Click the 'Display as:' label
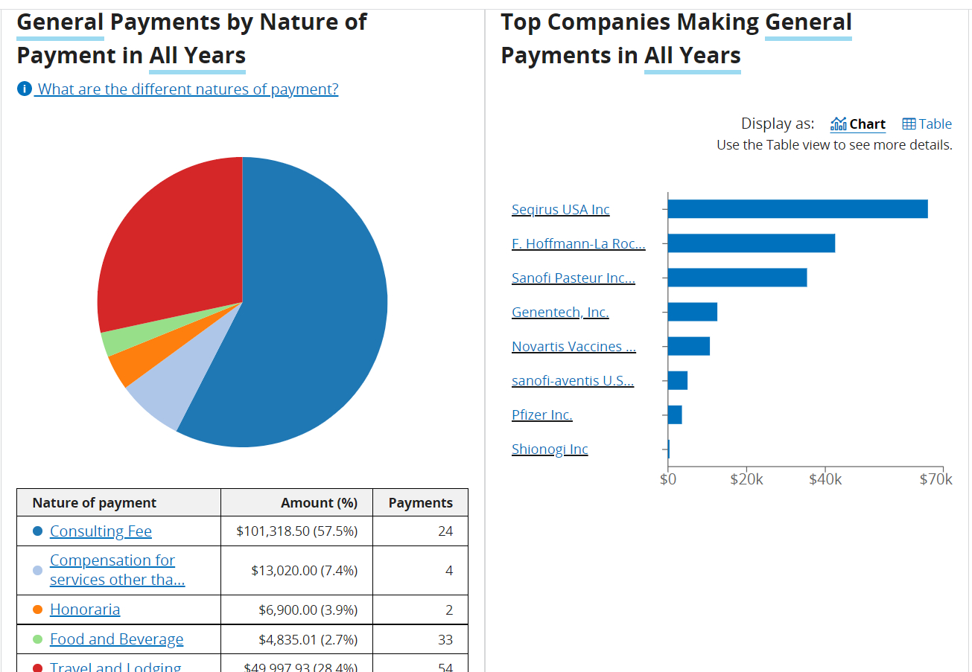 click(x=778, y=124)
